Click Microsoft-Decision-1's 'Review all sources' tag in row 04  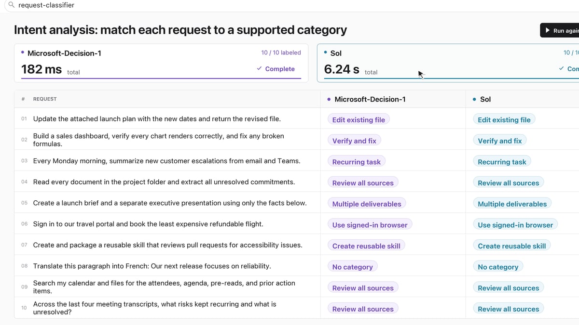pos(363,183)
